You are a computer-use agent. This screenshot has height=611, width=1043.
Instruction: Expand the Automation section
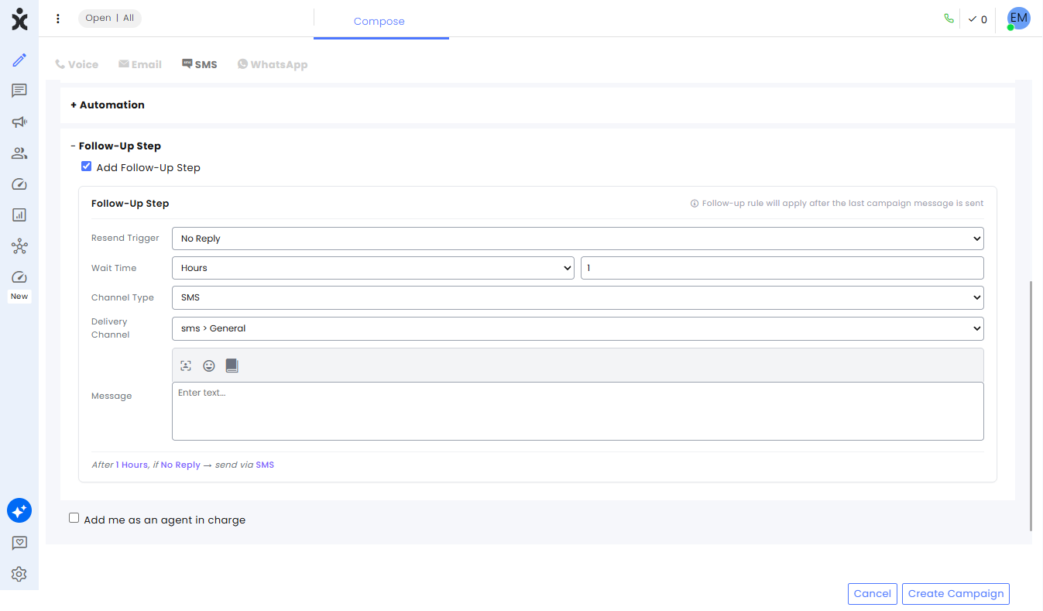point(108,105)
